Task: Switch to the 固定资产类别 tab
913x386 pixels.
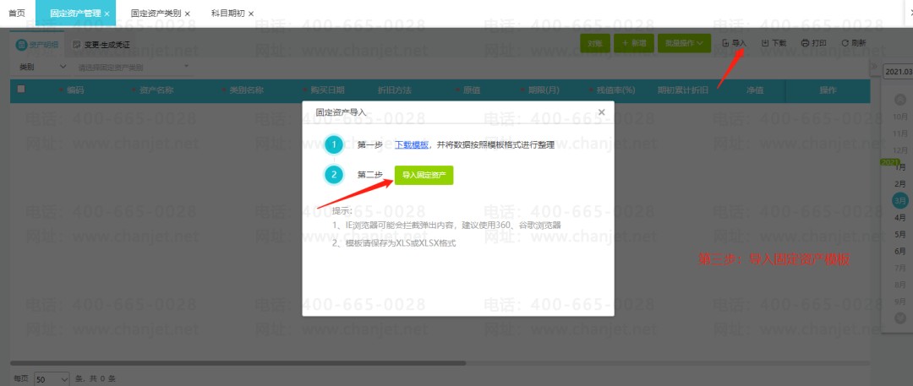Action: point(156,14)
